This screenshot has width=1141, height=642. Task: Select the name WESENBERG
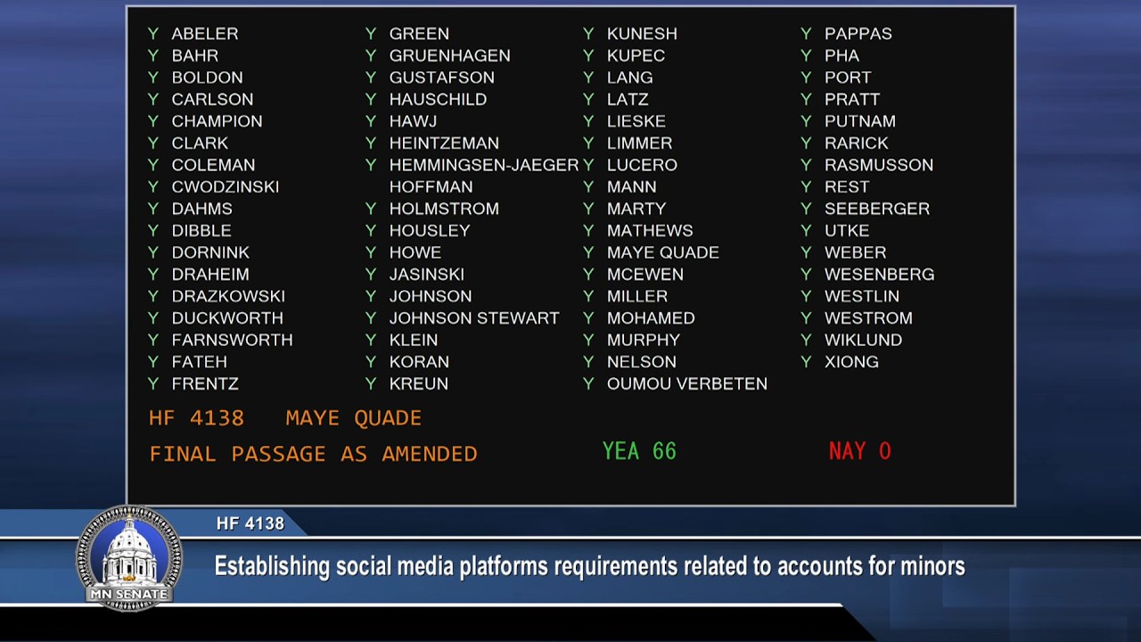pos(880,274)
